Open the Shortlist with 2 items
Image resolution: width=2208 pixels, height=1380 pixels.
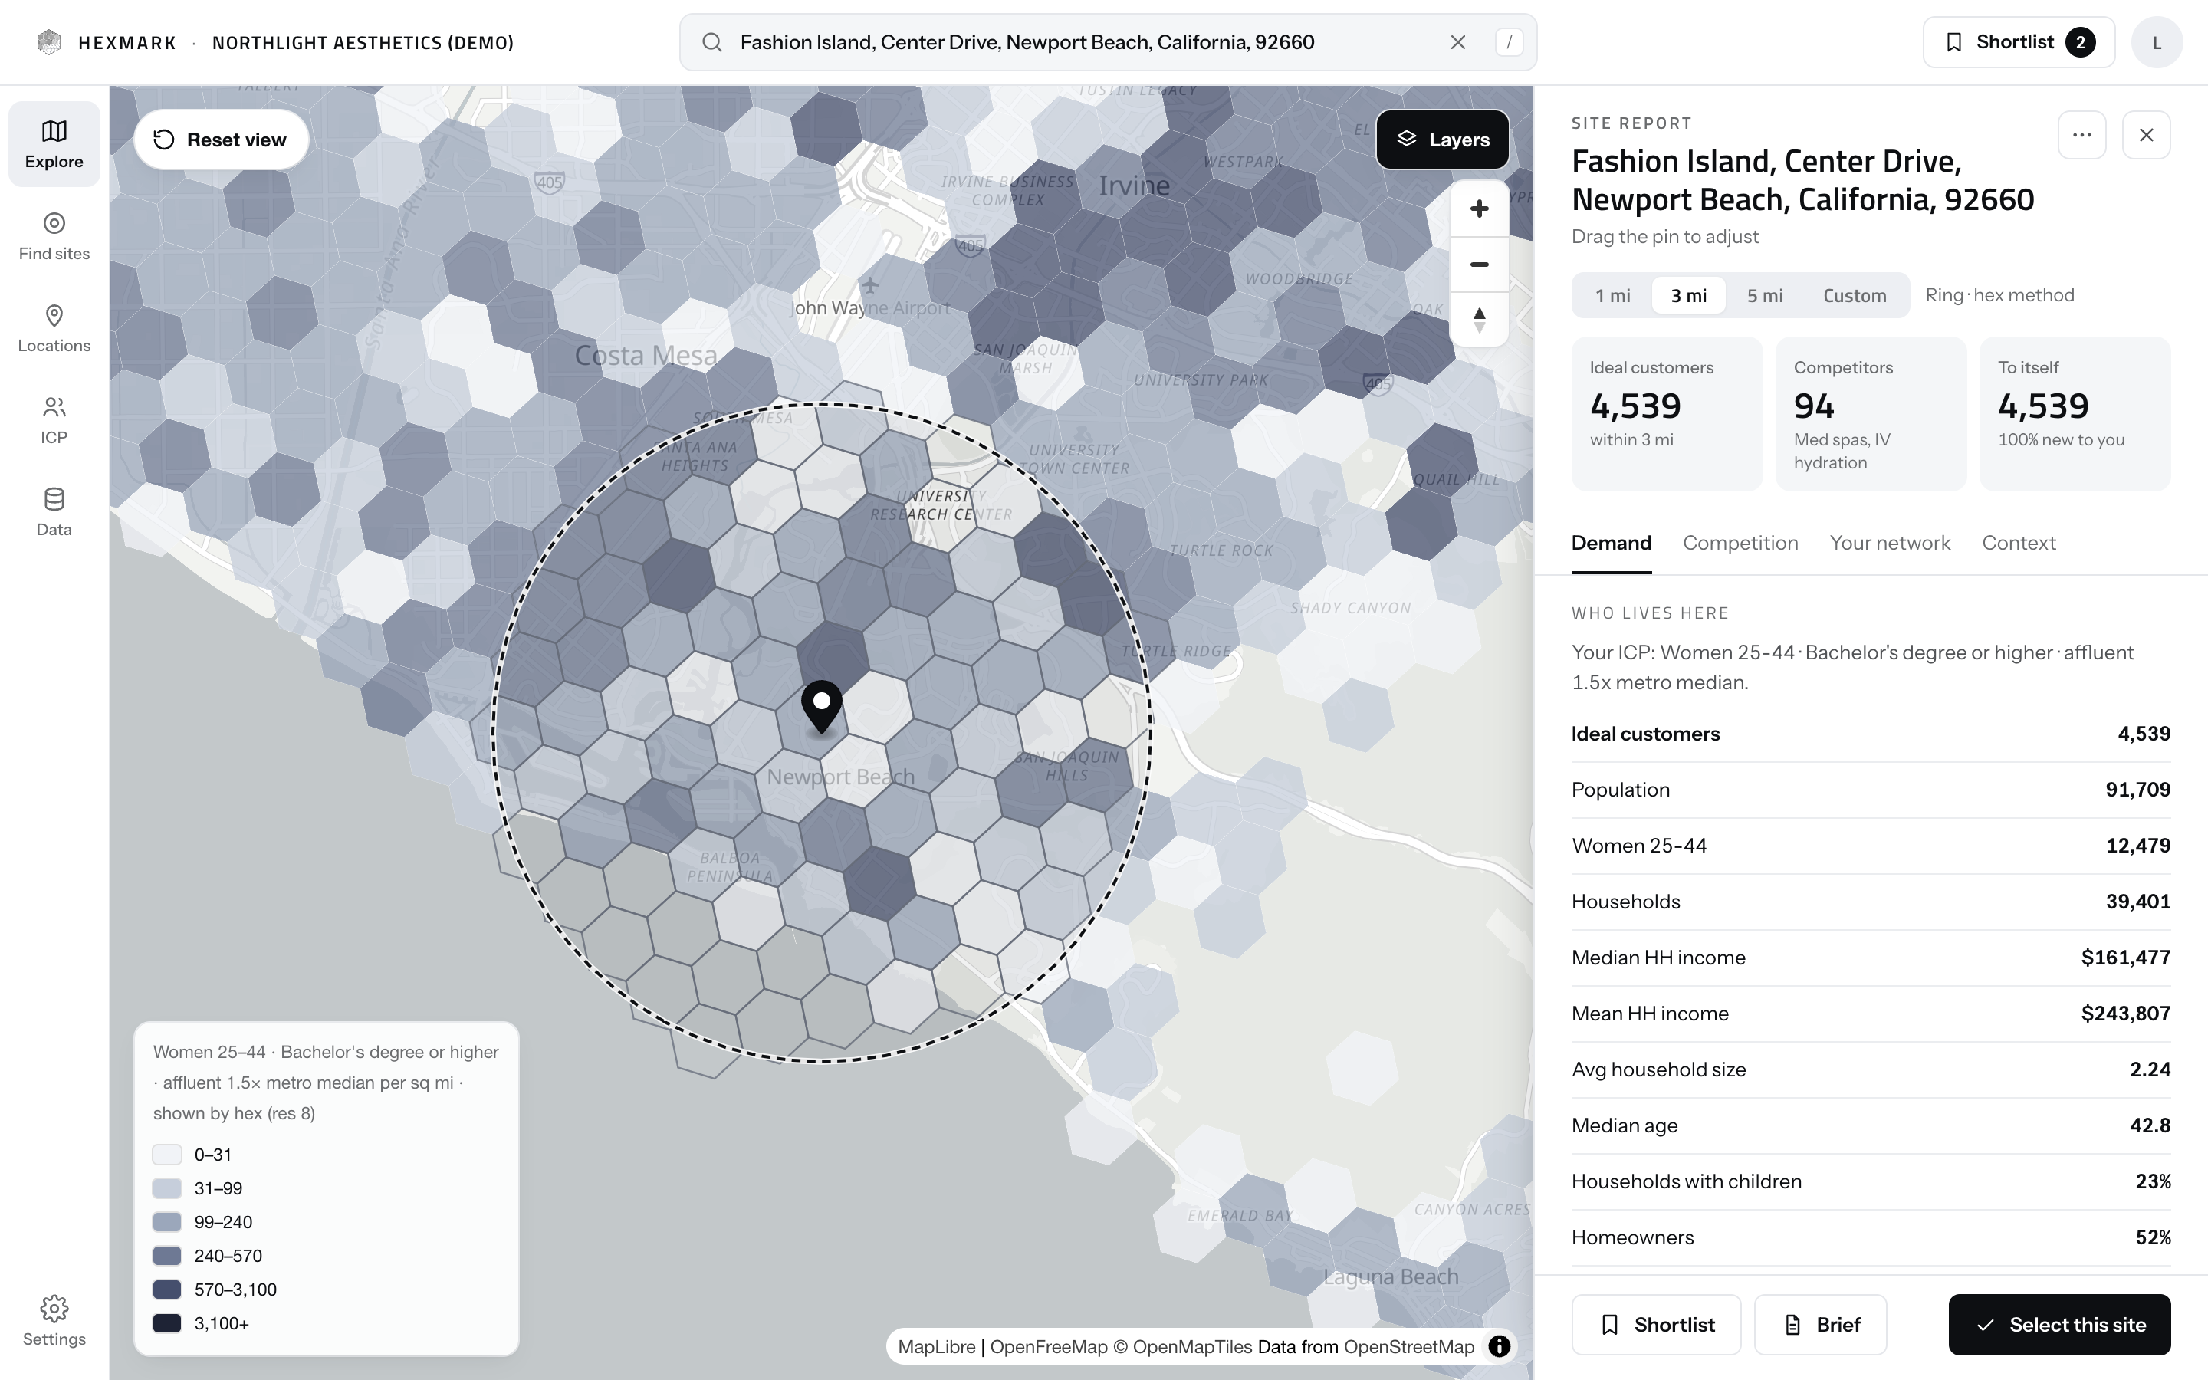point(2018,42)
